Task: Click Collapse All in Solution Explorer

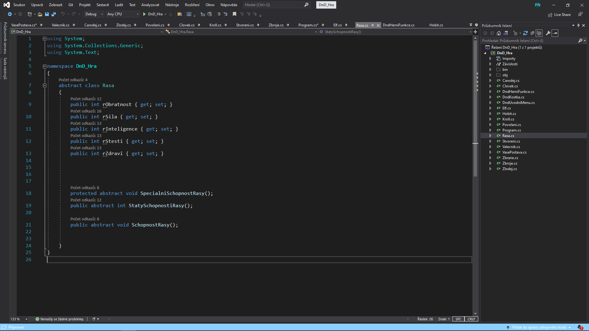Action: click(532, 33)
